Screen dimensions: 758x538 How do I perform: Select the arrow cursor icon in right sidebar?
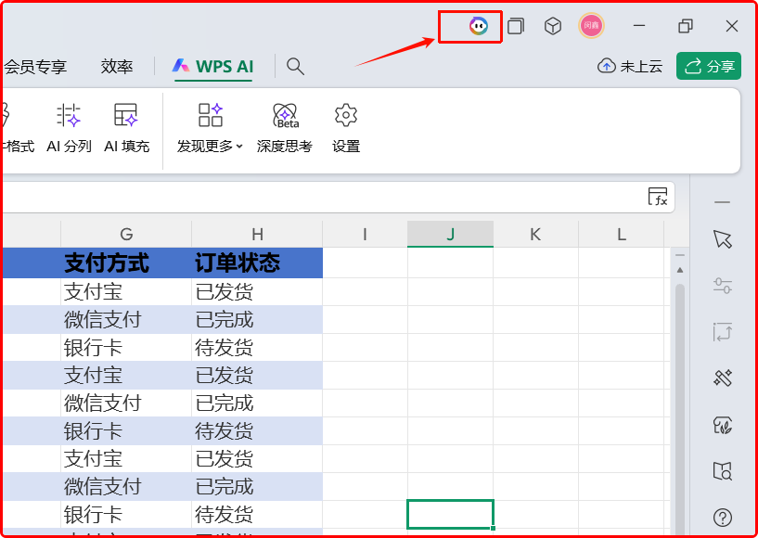click(723, 238)
